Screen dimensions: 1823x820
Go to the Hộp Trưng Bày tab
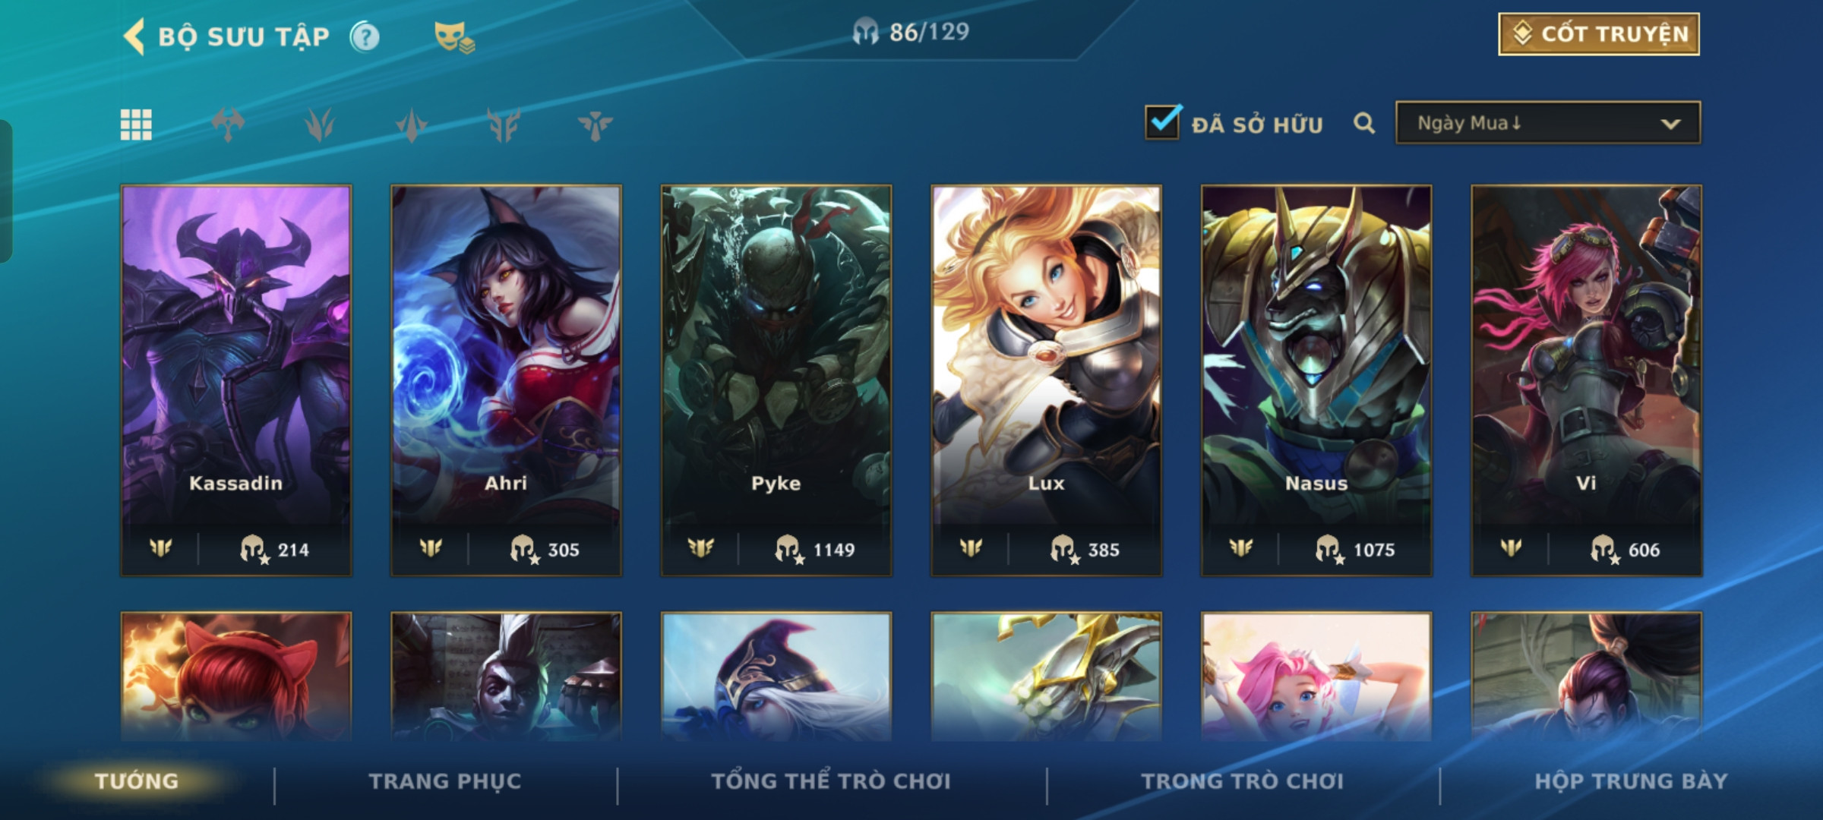1631,781
